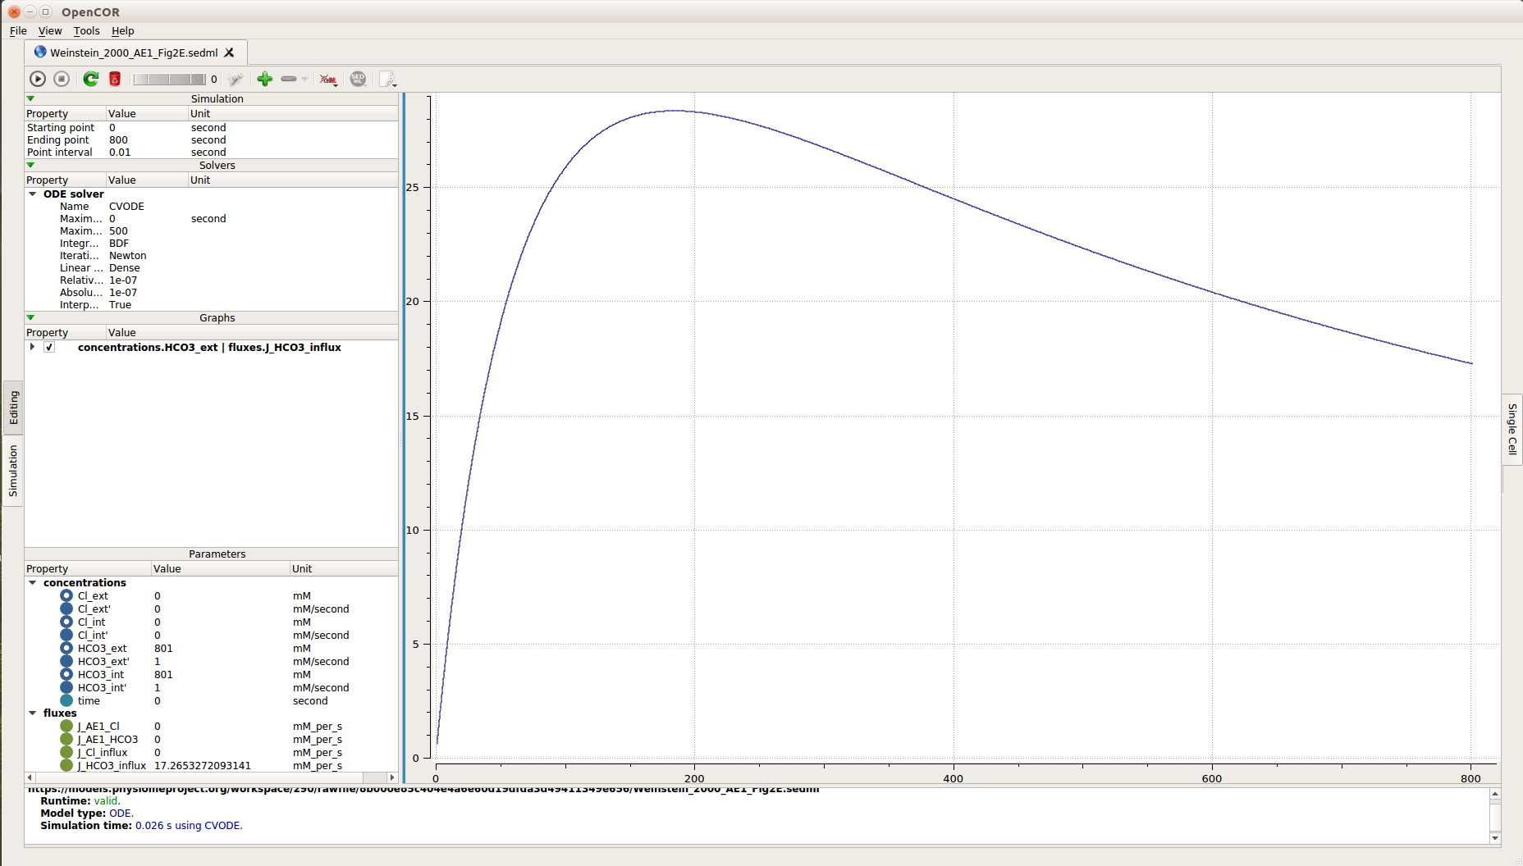The image size is (1523, 866).
Task: Close the Weinstein_2000_AE1_Fig2E.sedml tab
Action: coord(230,52)
